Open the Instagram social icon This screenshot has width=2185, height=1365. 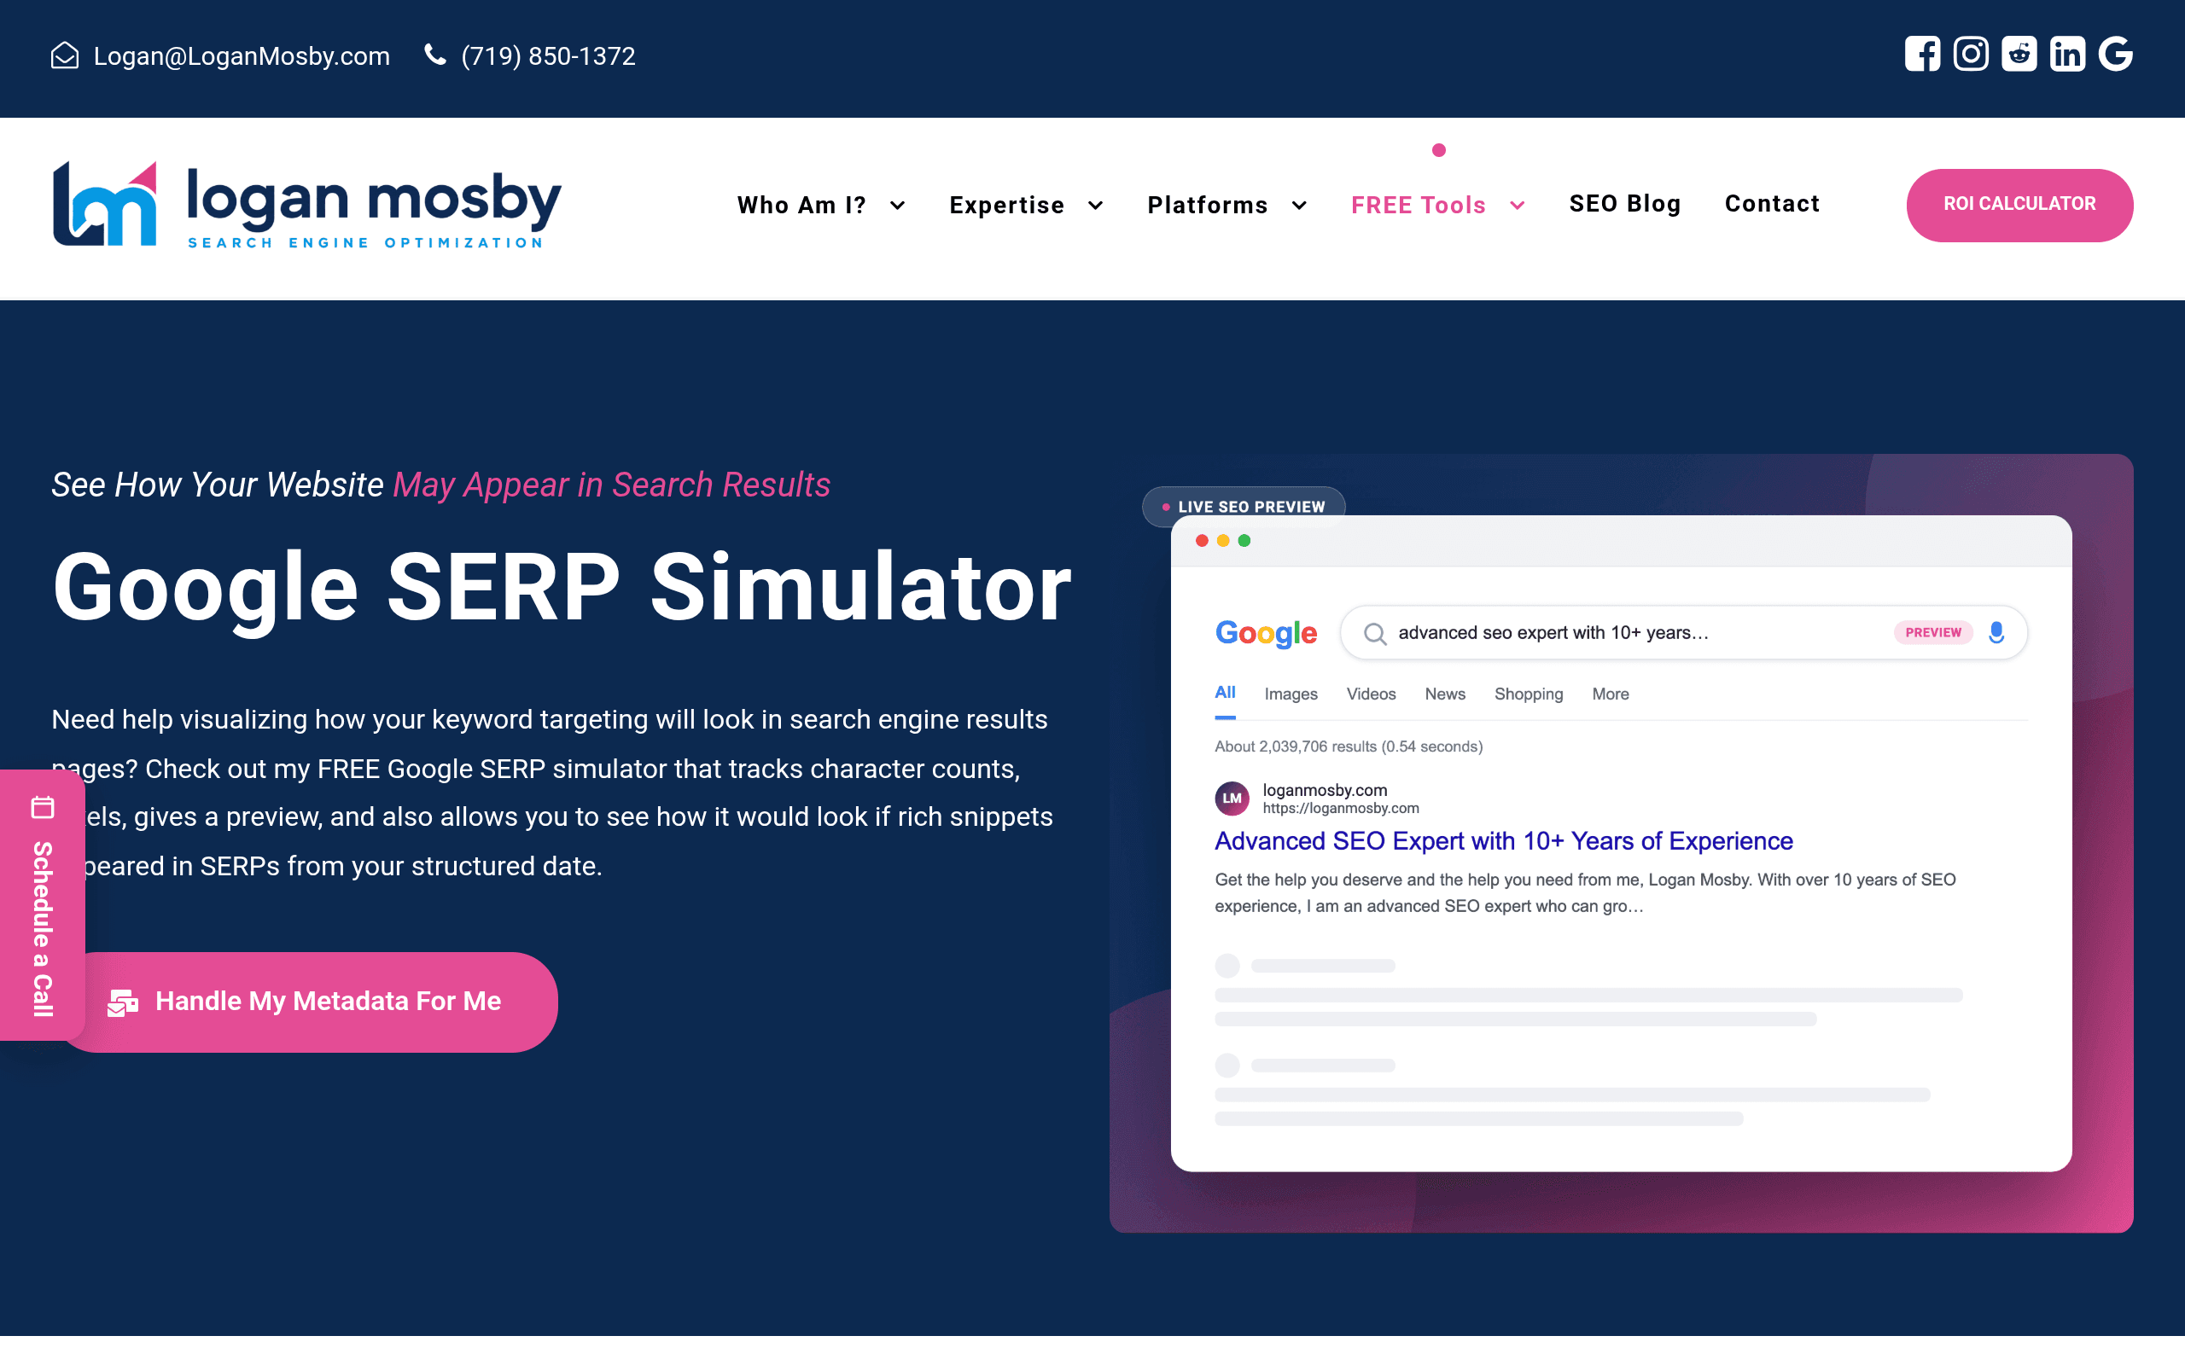[1971, 54]
